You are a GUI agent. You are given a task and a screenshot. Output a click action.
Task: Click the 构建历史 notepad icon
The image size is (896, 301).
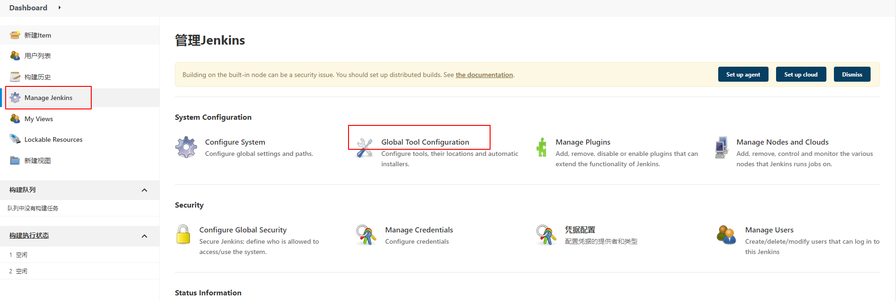click(15, 77)
